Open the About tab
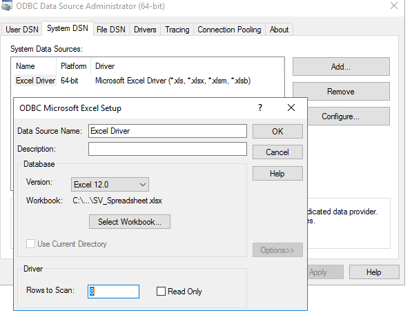Viewport: 412px width, 315px height. point(279,30)
